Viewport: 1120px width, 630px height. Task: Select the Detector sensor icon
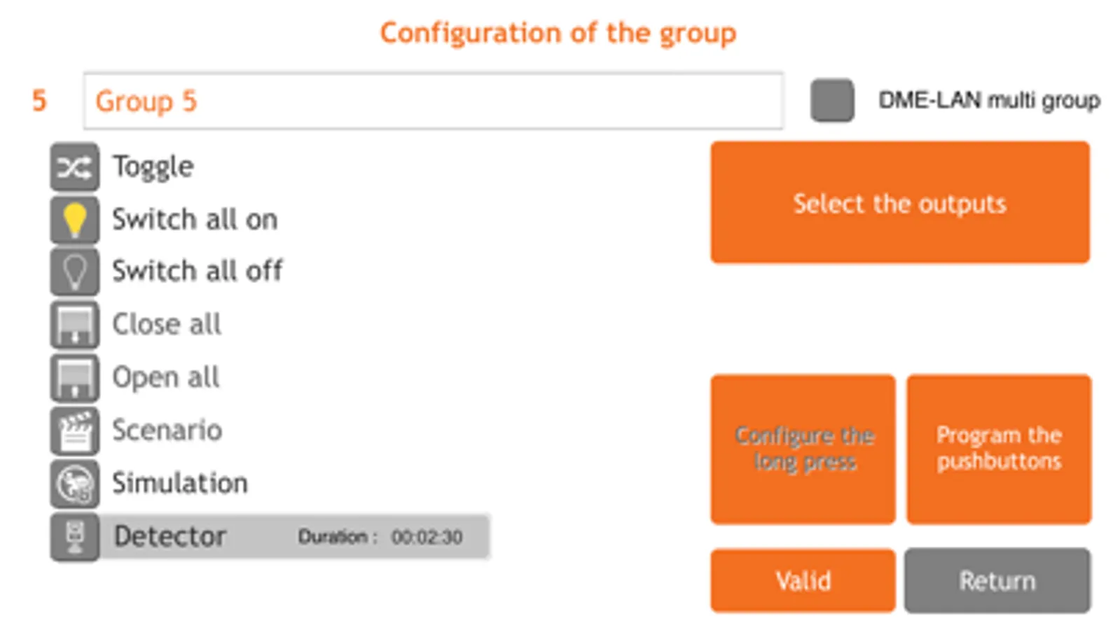[74, 537]
